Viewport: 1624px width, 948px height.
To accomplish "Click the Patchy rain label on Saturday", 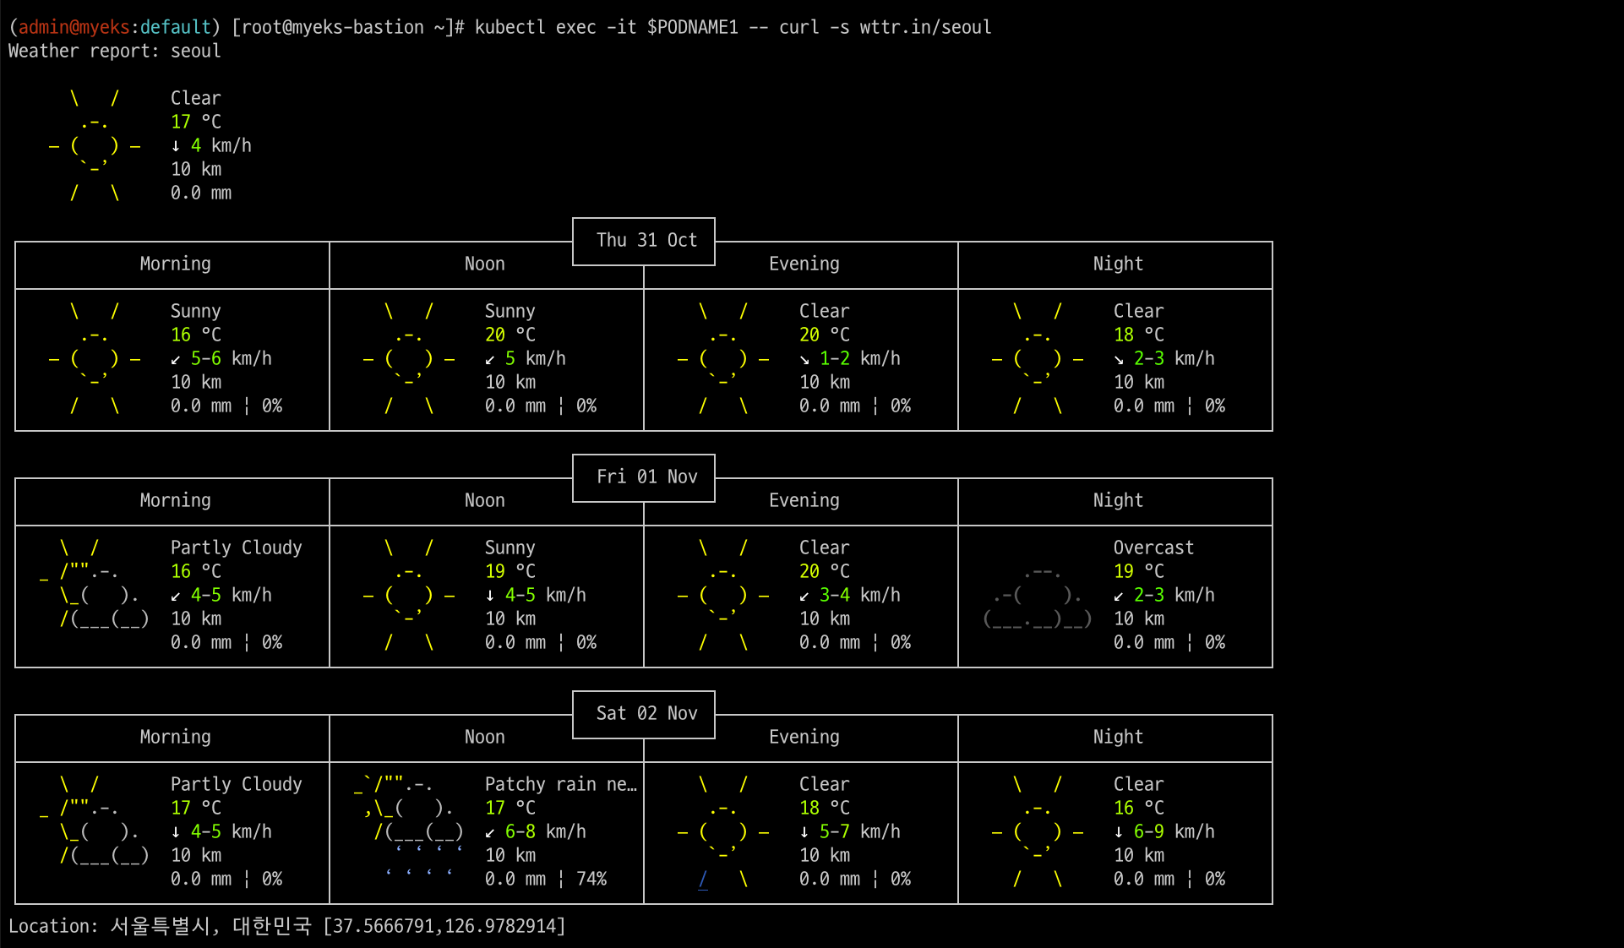I will coord(559,784).
